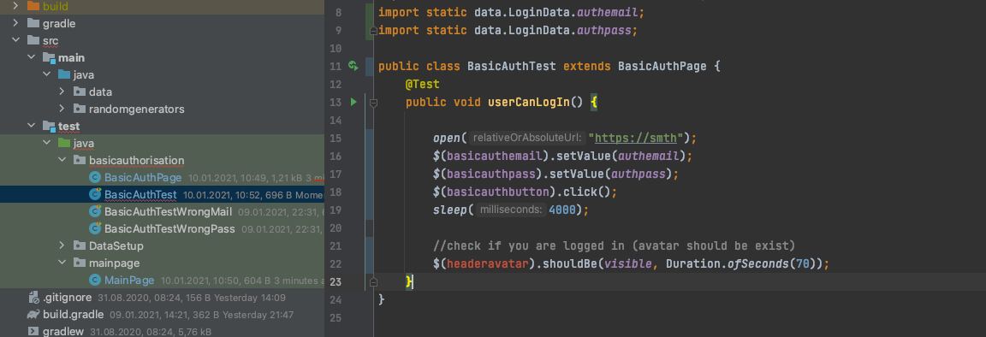Click the fold end marker at line 23

click(x=373, y=281)
